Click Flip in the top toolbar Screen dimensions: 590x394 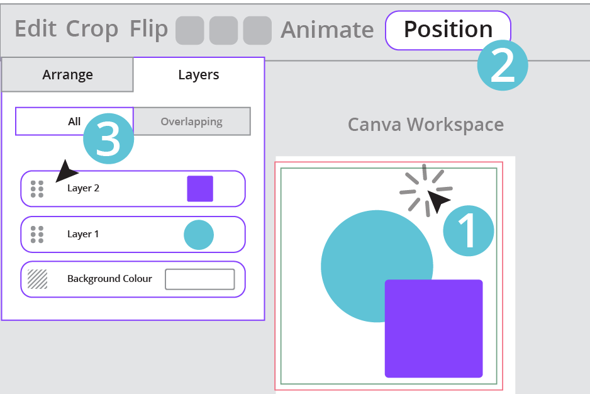pyautogui.click(x=148, y=30)
